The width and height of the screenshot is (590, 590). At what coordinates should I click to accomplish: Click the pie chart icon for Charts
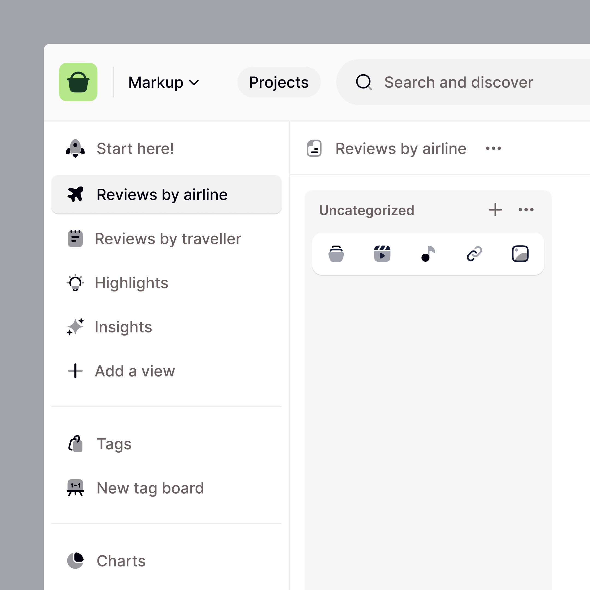point(75,561)
